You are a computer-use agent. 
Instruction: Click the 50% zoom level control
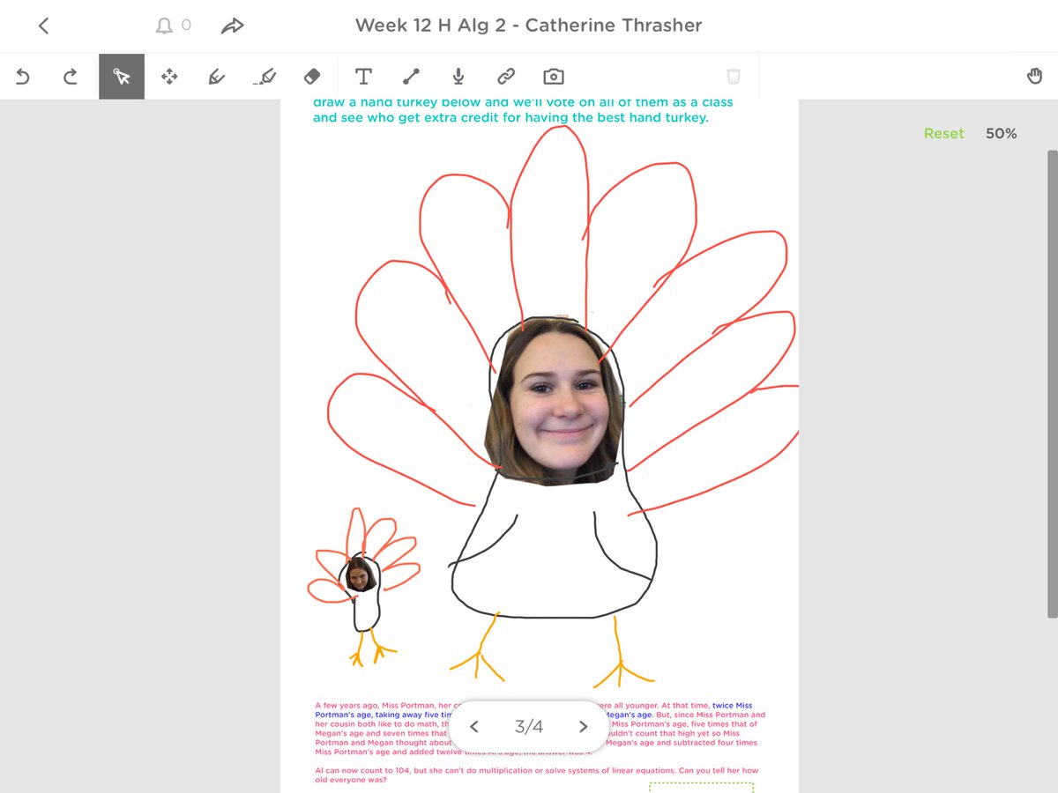(x=1002, y=133)
